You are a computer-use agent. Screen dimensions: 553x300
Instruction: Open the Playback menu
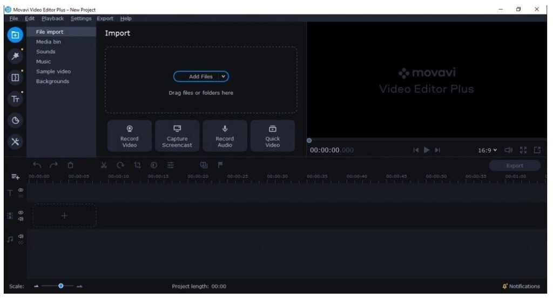pos(52,18)
